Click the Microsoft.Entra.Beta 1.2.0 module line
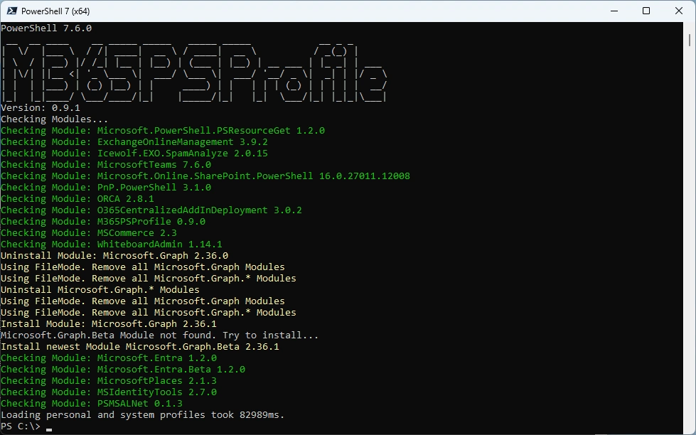Viewport: 696px width, 435px height. pyautogui.click(x=122, y=370)
